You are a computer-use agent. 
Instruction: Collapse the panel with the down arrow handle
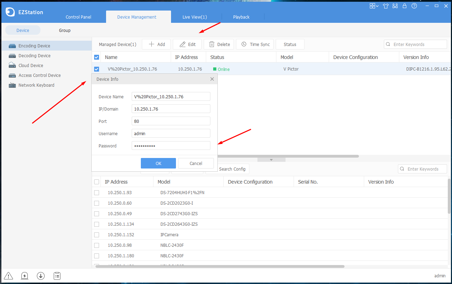pyautogui.click(x=271, y=160)
